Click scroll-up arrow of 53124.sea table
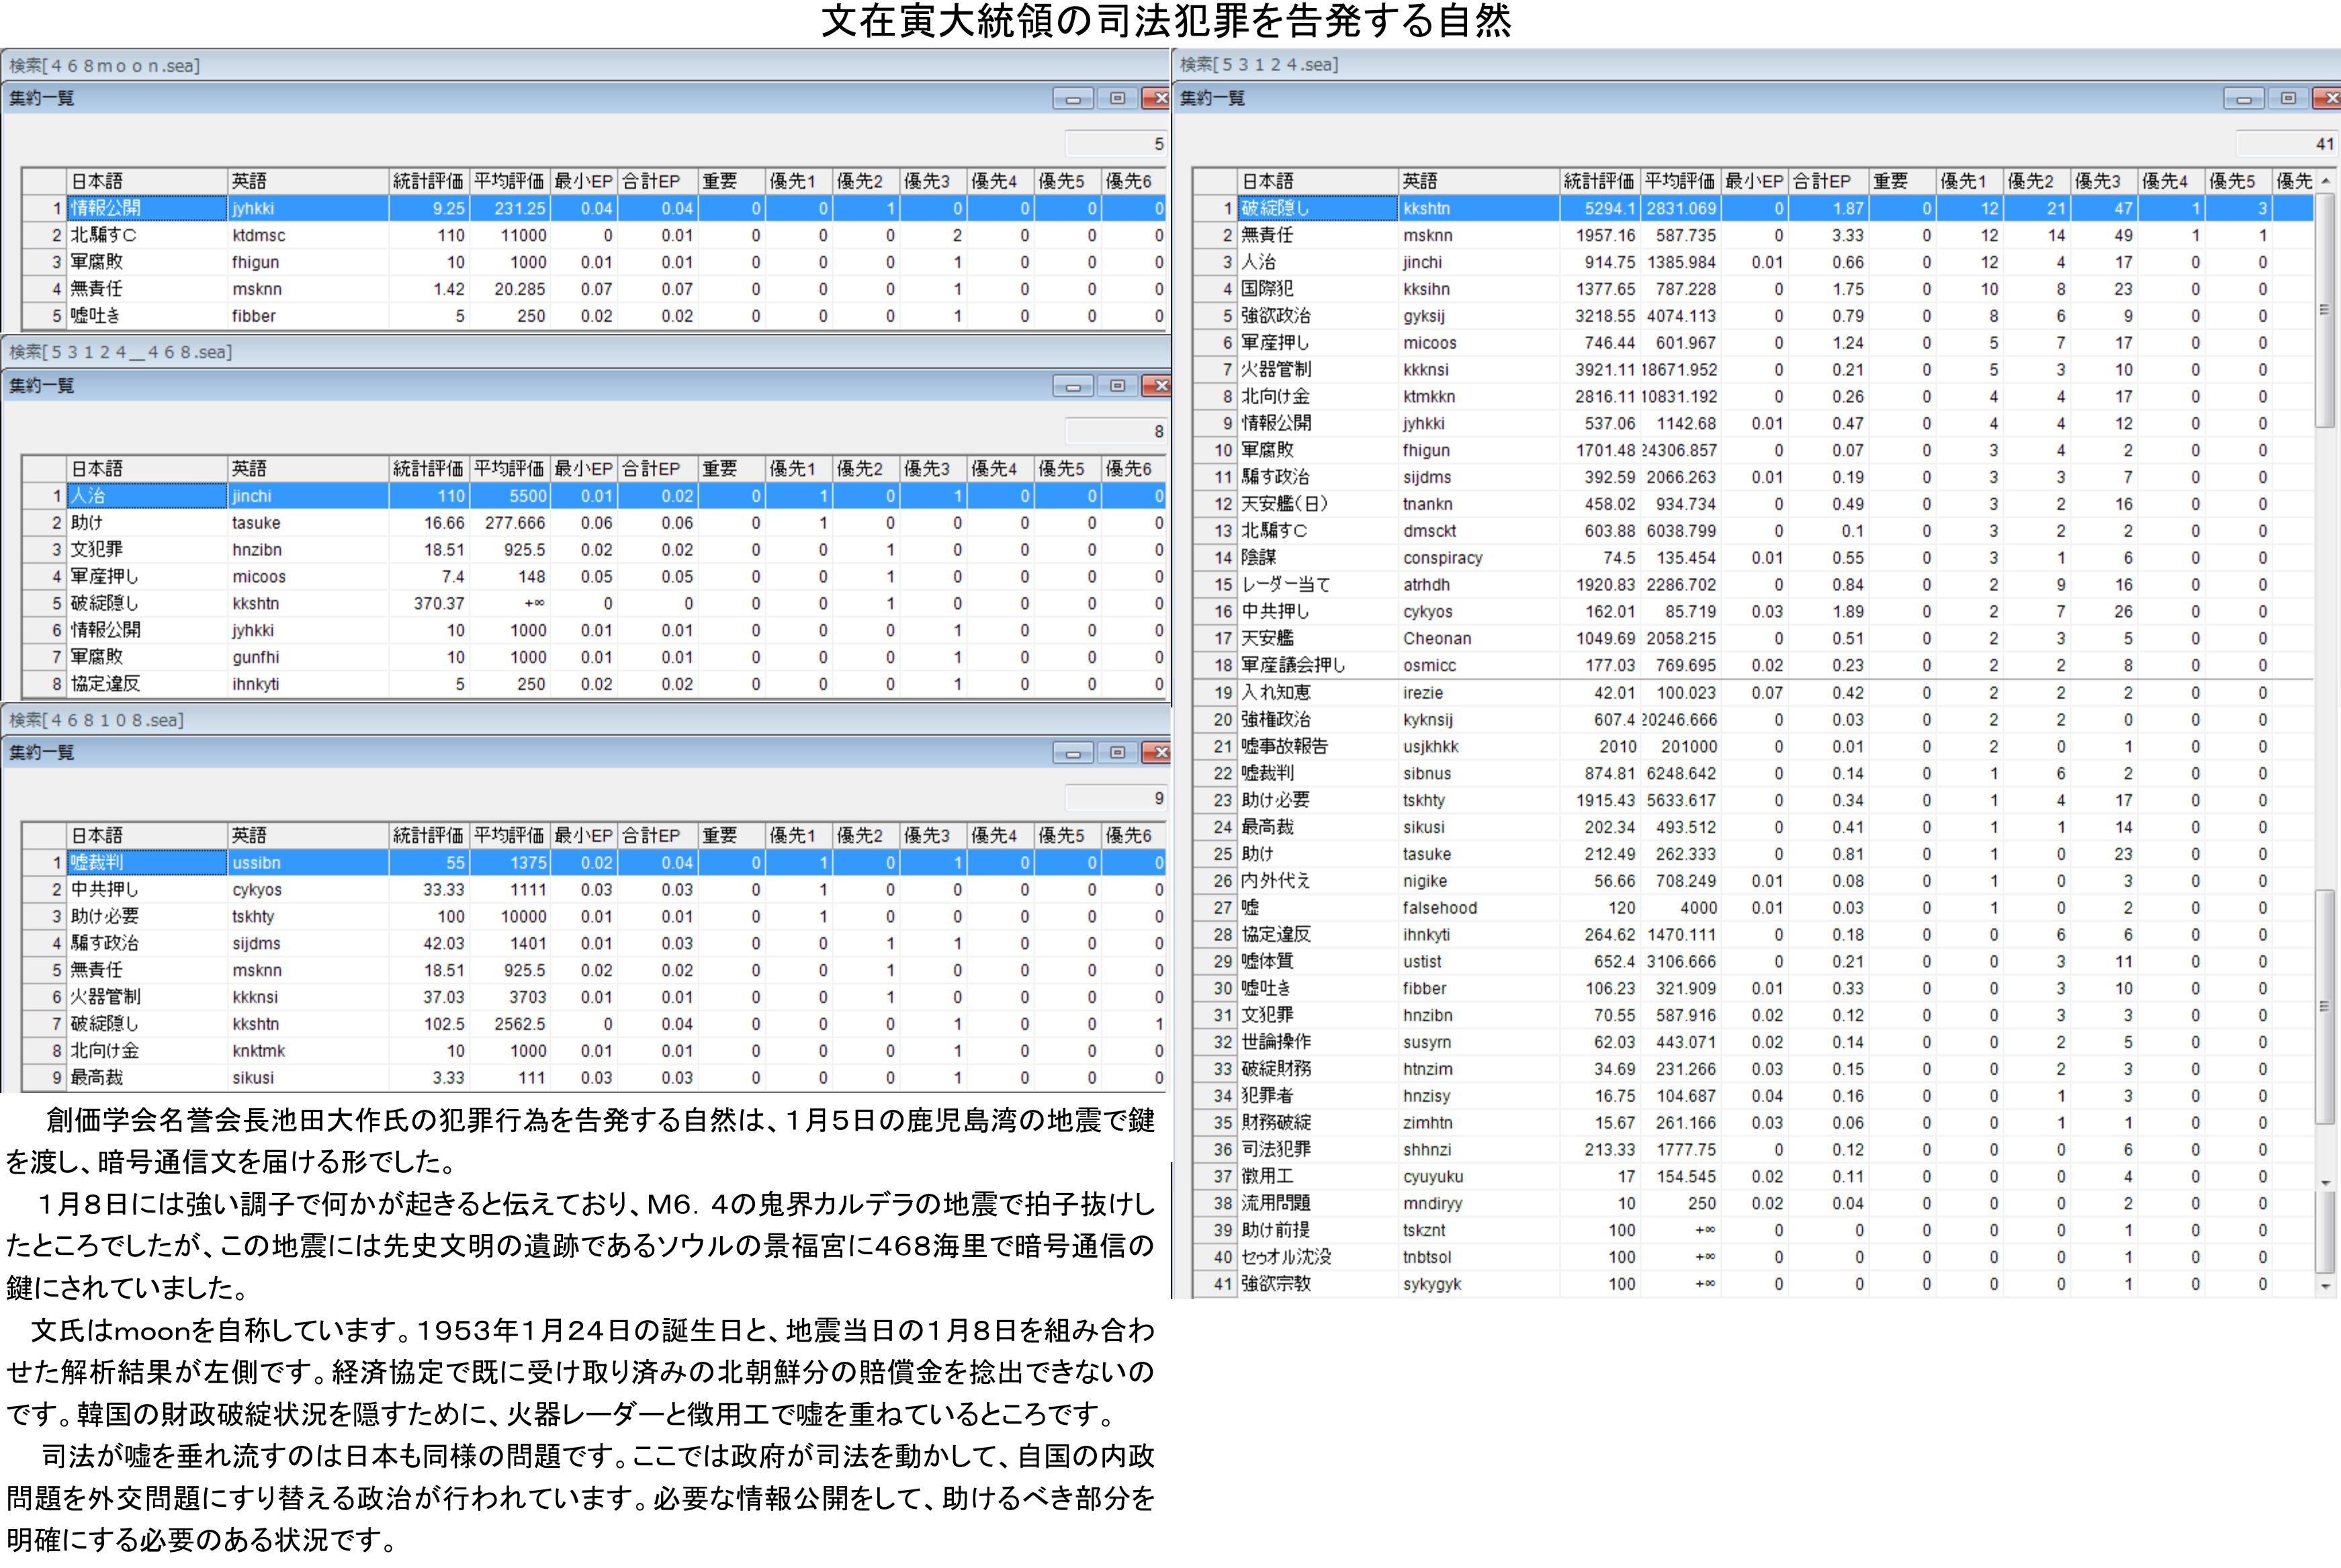Screen dimensions: 2341x1568 coord(2325,181)
